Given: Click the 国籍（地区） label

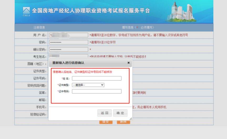Looking at the screenshot, I should point(37,64).
